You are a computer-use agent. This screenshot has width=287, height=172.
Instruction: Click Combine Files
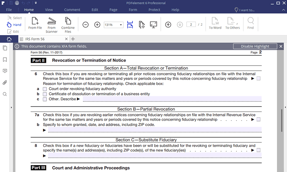[68, 25]
